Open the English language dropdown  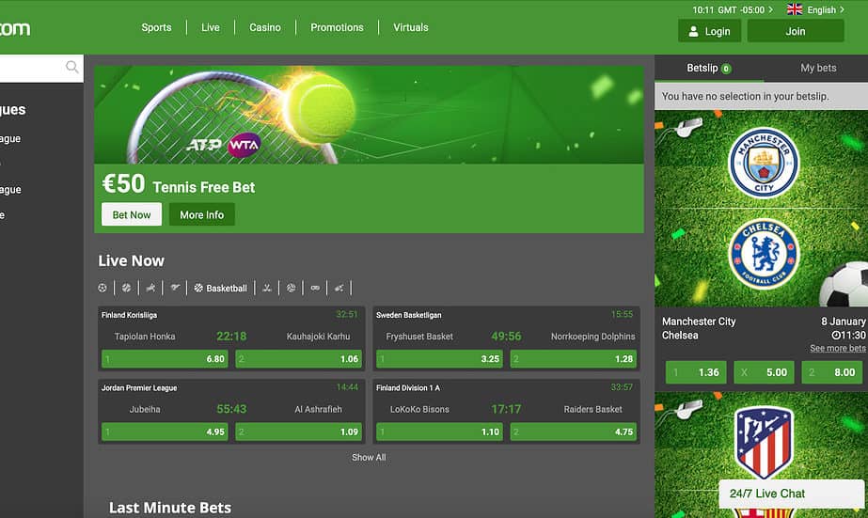(x=826, y=10)
